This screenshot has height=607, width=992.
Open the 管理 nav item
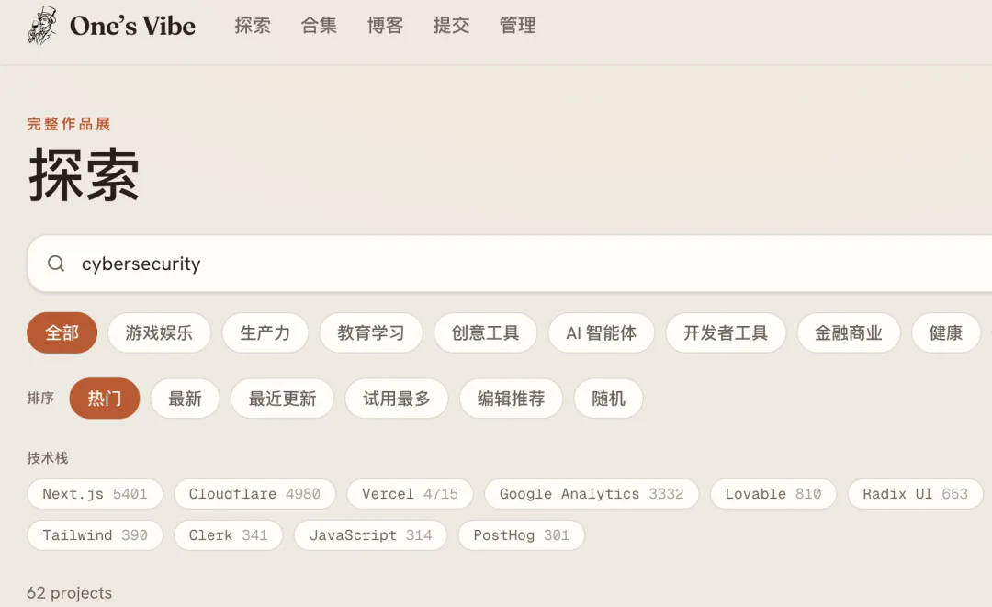[x=517, y=26]
